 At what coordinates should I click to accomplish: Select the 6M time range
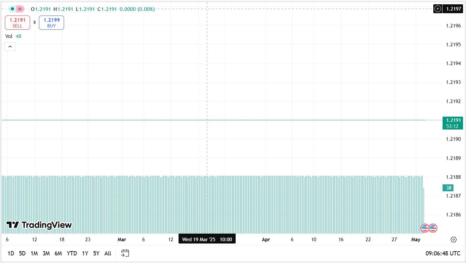click(58, 253)
